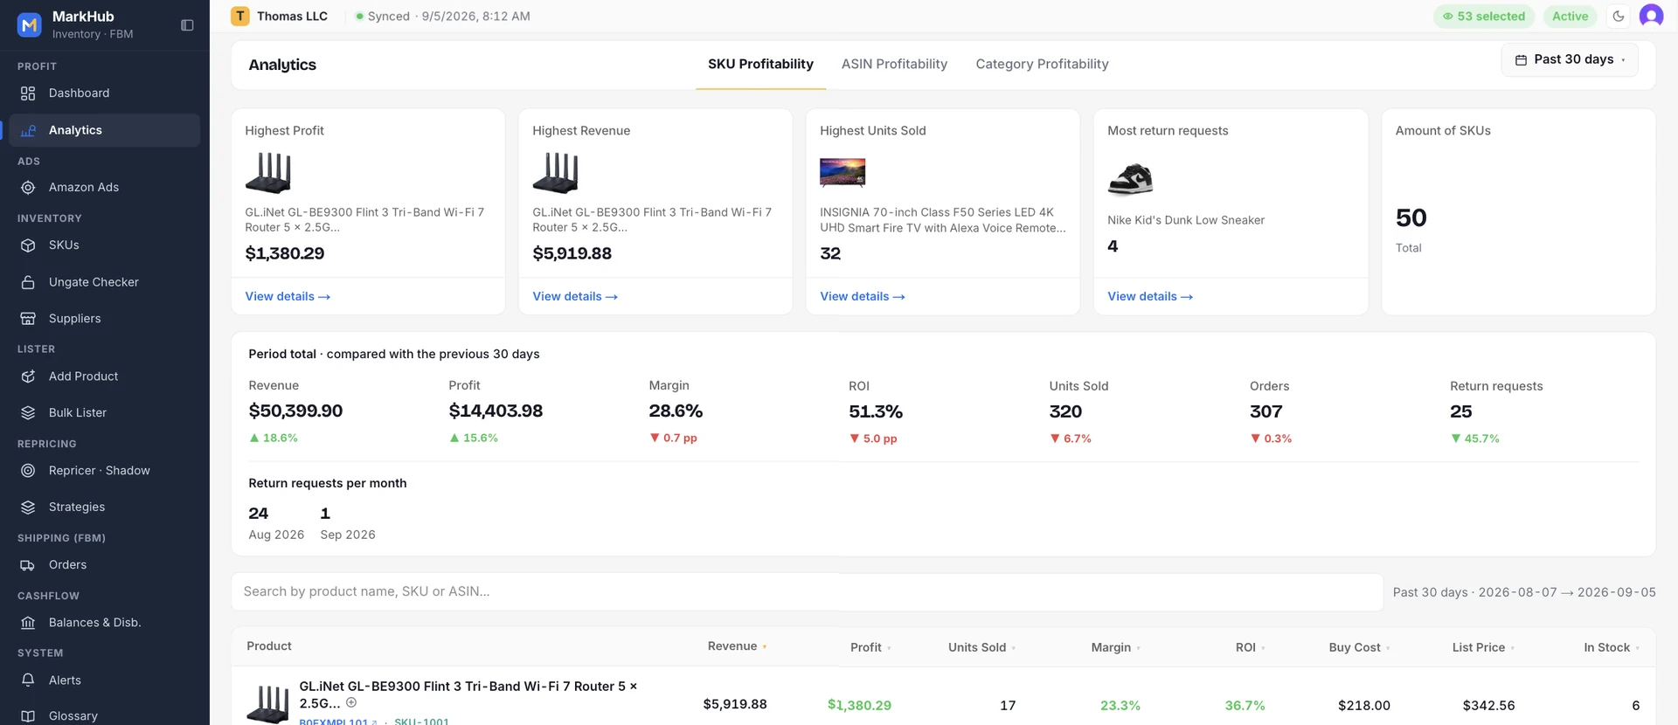Open Add Product in Lister section
The width and height of the screenshot is (1678, 725).
click(x=104, y=376)
